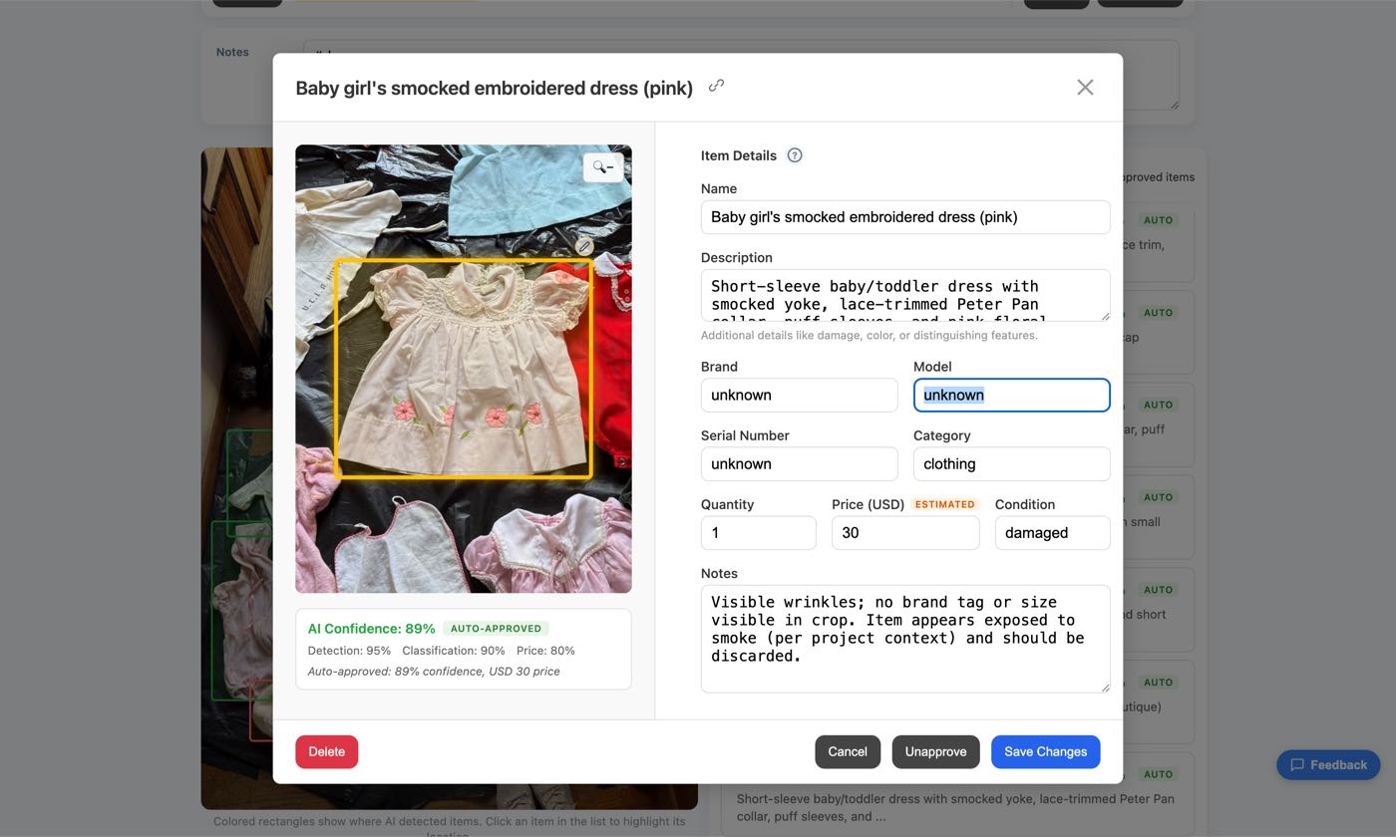Click the item photo with yellow box
Screen dimensions: 1396x837
[463, 369]
